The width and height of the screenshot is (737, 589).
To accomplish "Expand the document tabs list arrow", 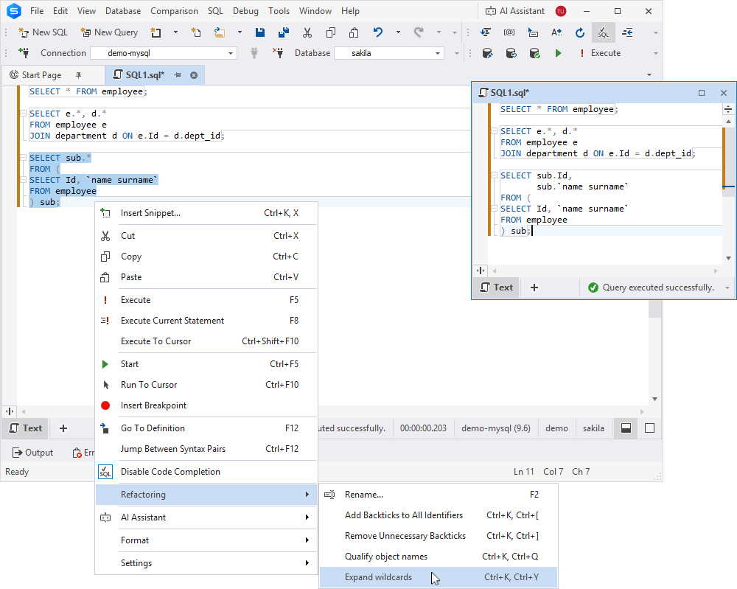I will (x=649, y=74).
